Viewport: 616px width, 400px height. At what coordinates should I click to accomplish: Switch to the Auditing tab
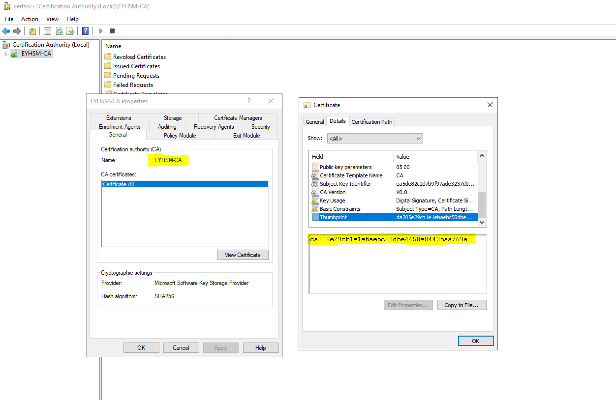(167, 127)
